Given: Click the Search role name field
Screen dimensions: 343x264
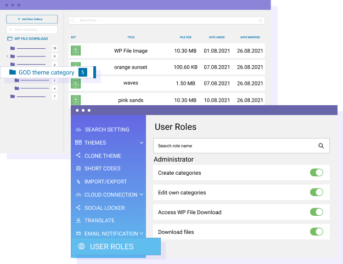Looking at the screenshot, I should pyautogui.click(x=233, y=146).
